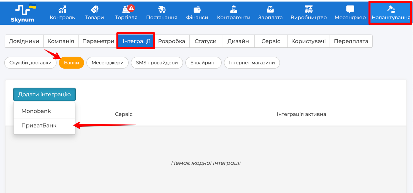The height and width of the screenshot is (193, 413).
Task: Choose ПриватБанк from the dropdown list
Action: [39, 126]
